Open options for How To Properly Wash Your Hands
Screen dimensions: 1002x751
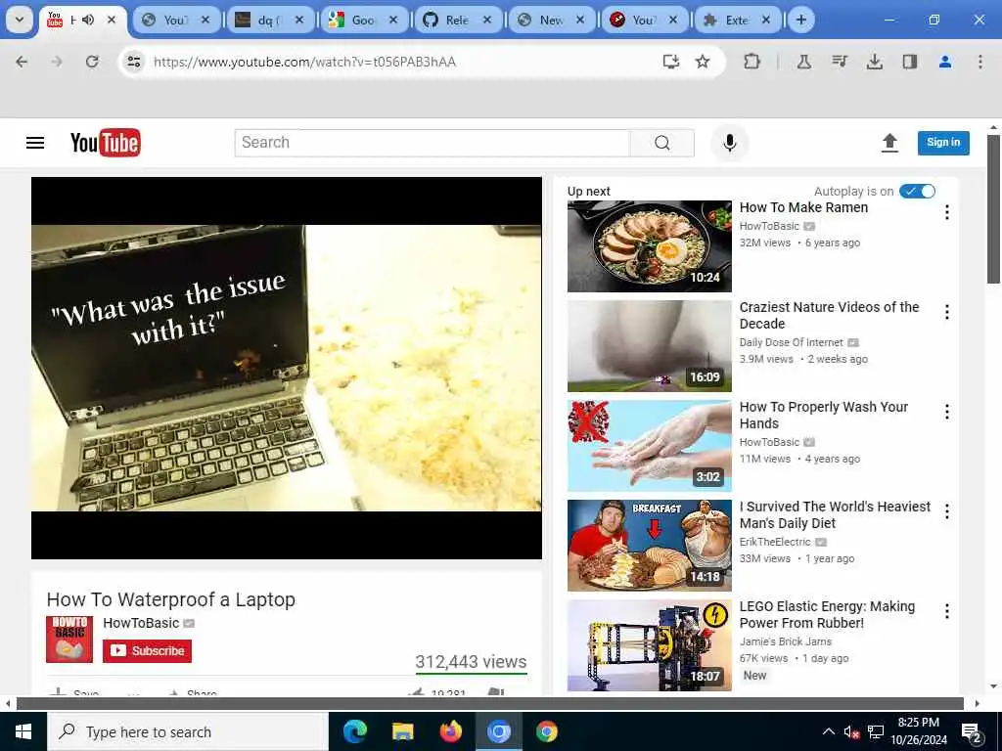(x=947, y=412)
